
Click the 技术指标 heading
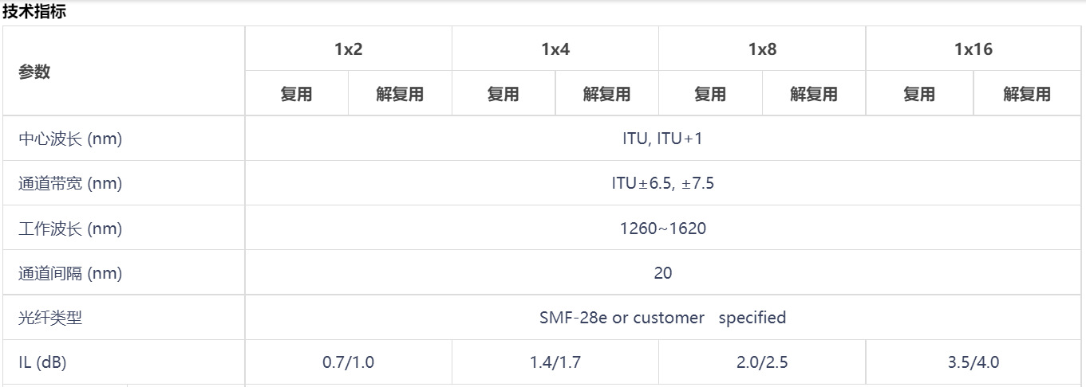pos(34,12)
